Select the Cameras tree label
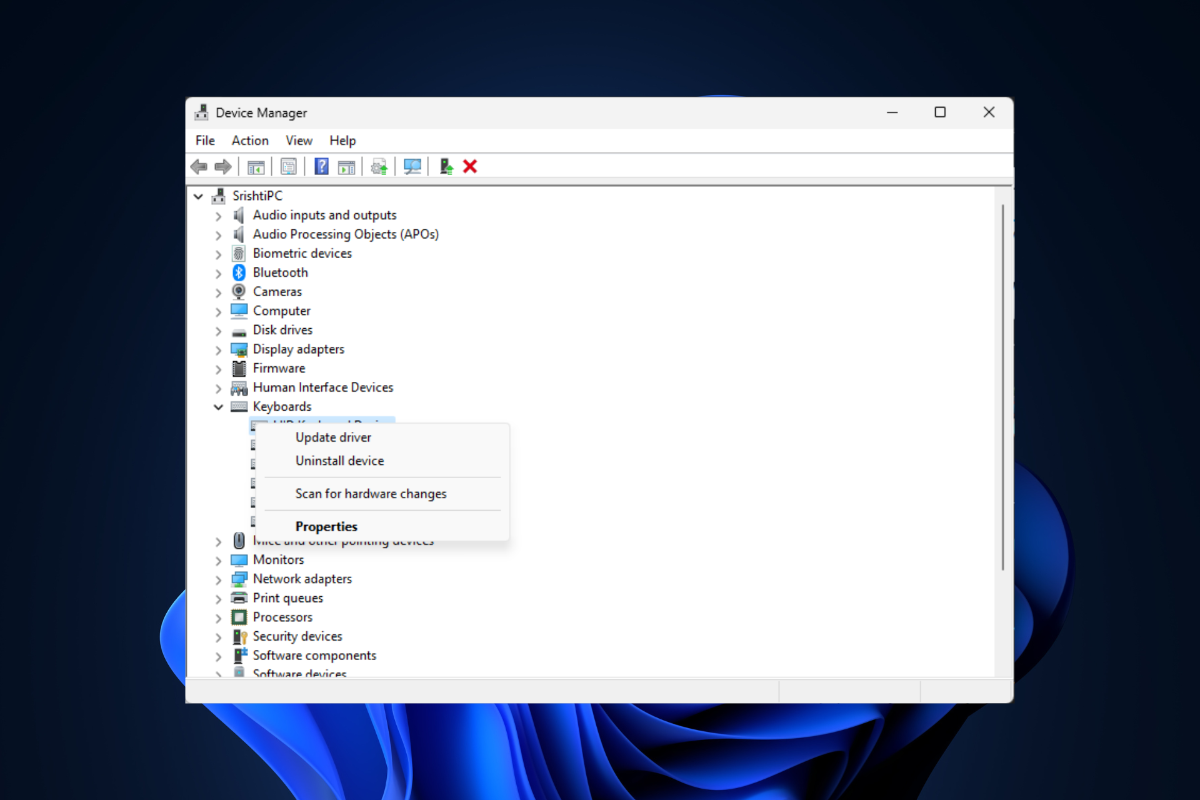 tap(277, 292)
